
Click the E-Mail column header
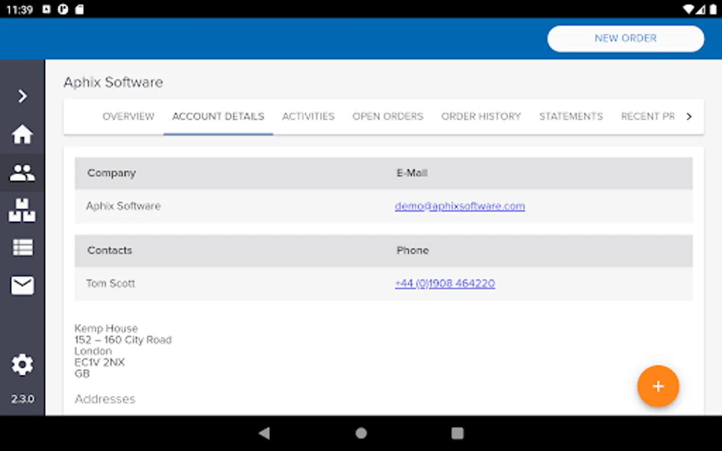coord(412,173)
